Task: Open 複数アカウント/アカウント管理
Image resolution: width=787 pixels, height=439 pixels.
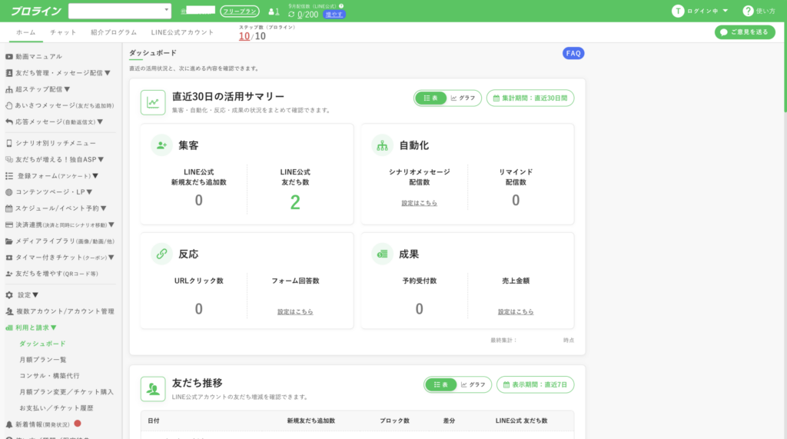Action: (60, 311)
